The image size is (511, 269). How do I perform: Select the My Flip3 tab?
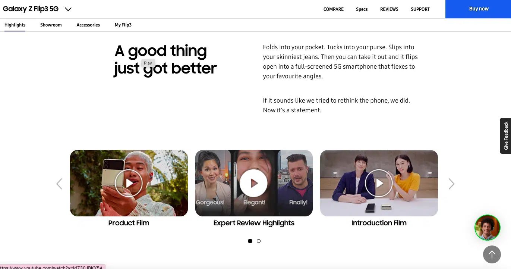pyautogui.click(x=123, y=25)
